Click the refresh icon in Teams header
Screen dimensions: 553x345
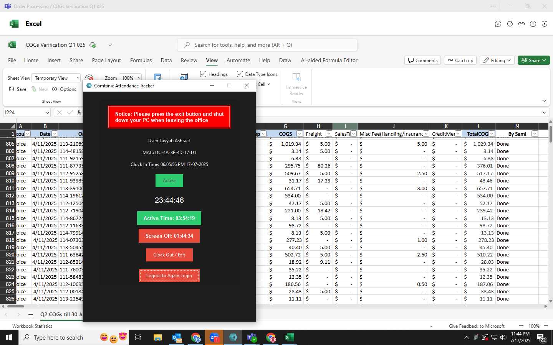tap(510, 24)
